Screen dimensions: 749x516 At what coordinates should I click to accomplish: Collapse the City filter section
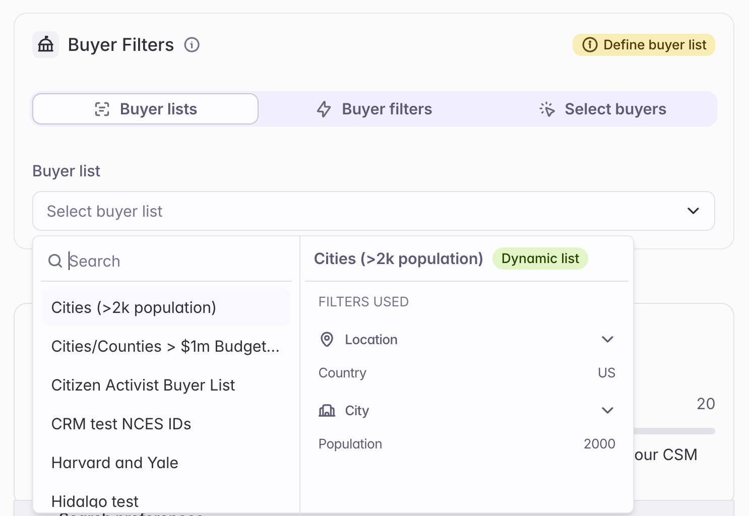(x=607, y=411)
